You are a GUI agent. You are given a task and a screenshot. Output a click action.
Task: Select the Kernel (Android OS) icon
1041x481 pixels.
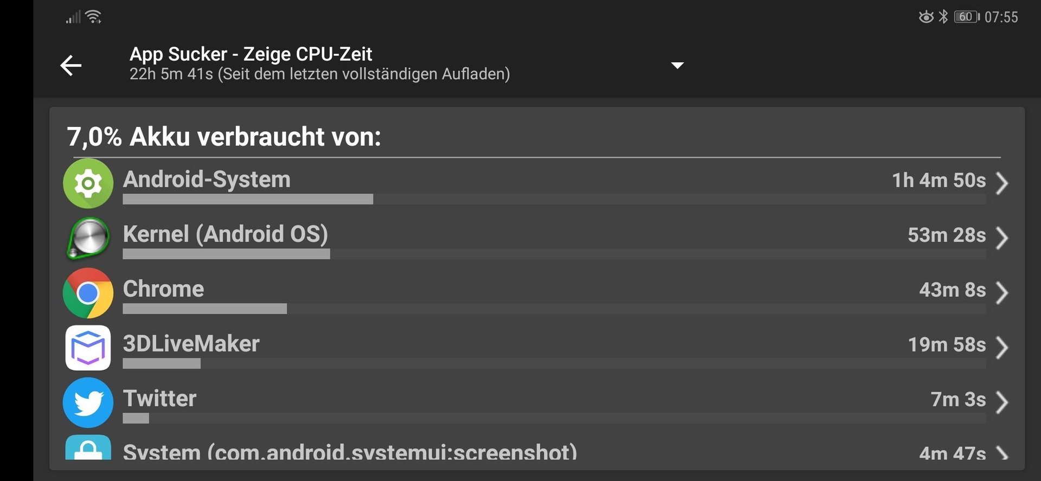pyautogui.click(x=88, y=238)
